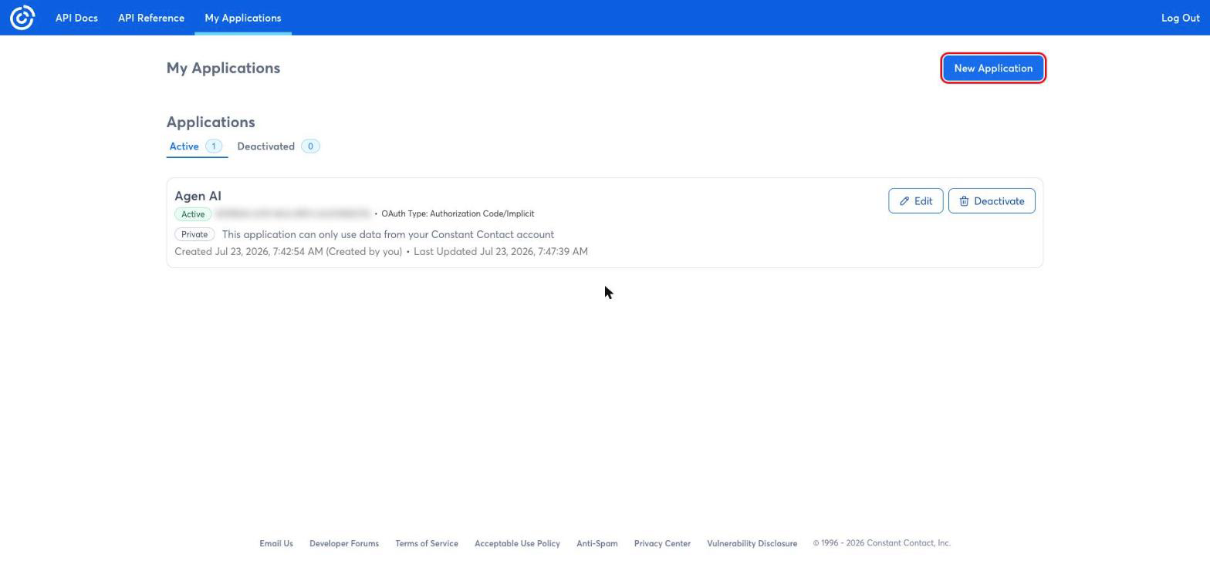This screenshot has height=571, width=1210.
Task: Click the My Applications page heading
Action: [x=223, y=68]
